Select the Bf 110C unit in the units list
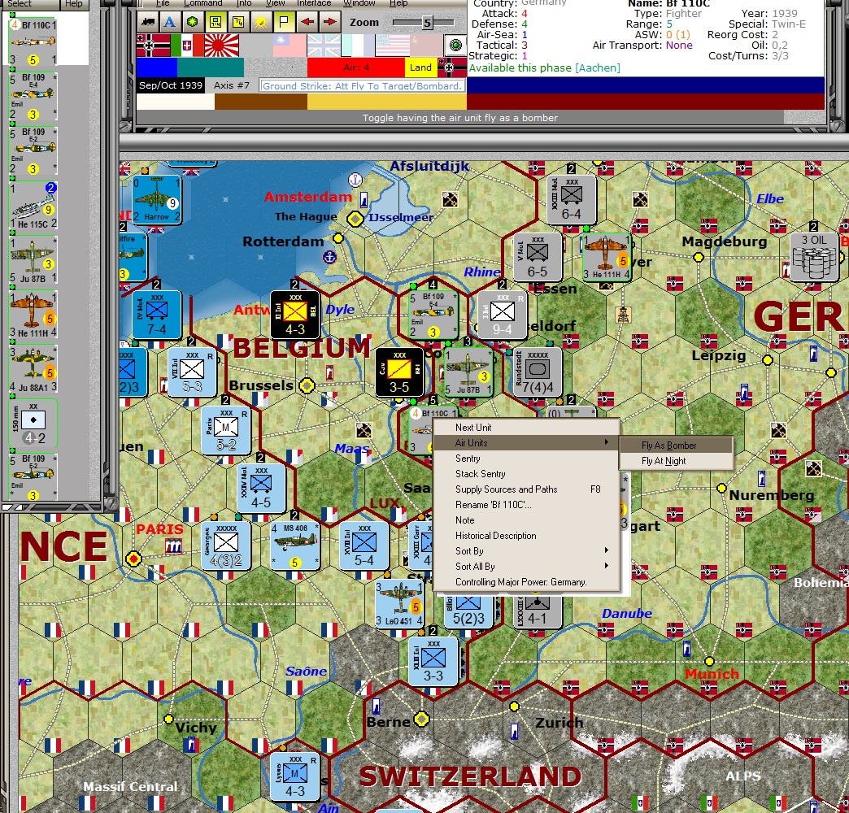849x813 pixels. pyautogui.click(x=33, y=42)
